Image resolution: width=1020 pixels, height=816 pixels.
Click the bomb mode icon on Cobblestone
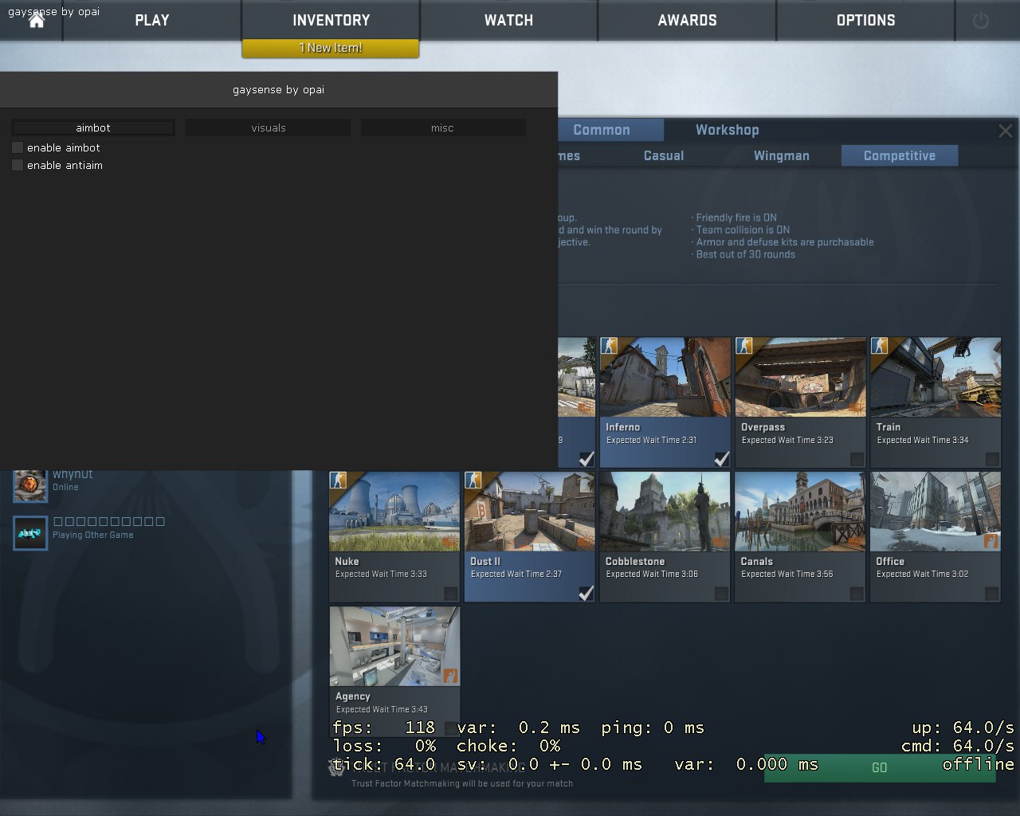coord(721,542)
